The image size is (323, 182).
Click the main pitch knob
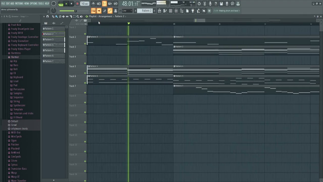53,11
